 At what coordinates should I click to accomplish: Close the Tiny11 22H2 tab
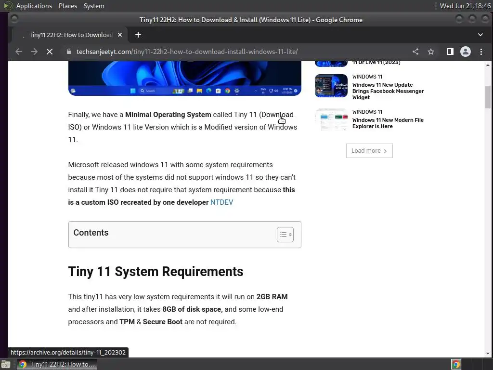(120, 35)
